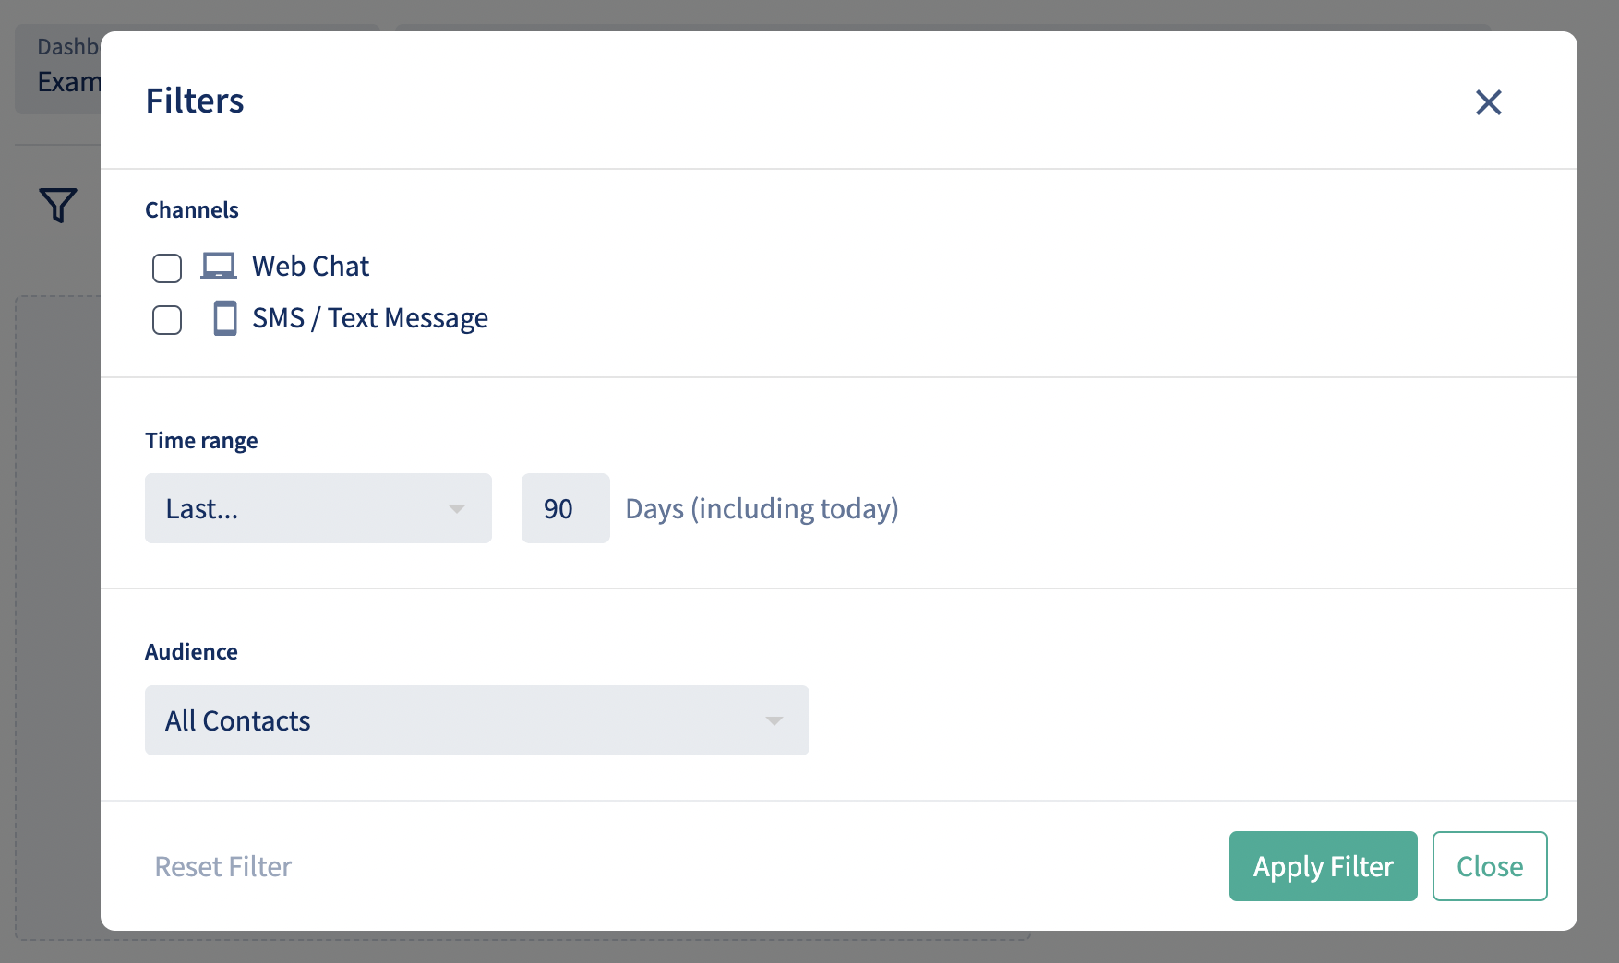1619x963 pixels.
Task: Click the Reset Filter link
Action: [223, 866]
